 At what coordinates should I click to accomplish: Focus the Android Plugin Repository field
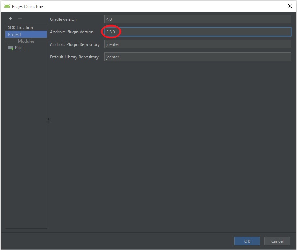[197, 44]
